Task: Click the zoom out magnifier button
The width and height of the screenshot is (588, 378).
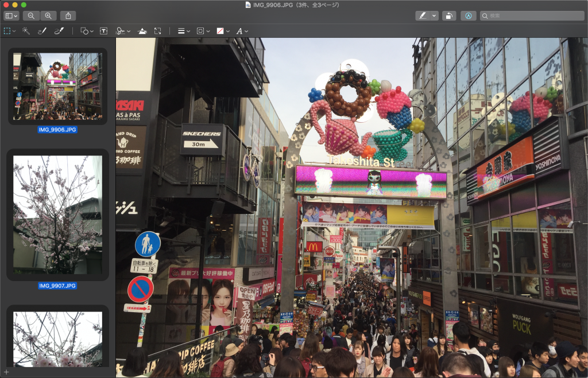Action: 31,16
